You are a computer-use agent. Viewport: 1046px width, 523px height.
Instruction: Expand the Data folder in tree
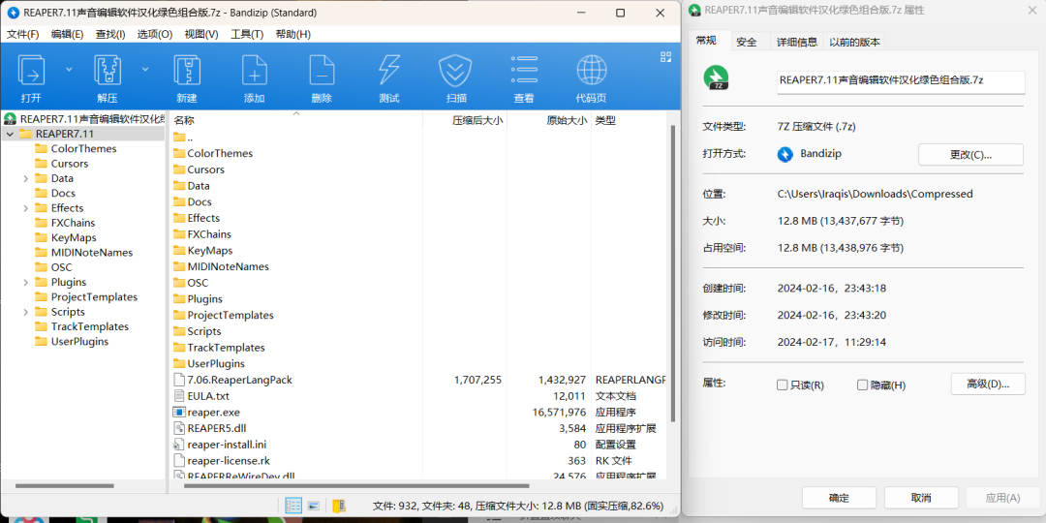(x=25, y=179)
